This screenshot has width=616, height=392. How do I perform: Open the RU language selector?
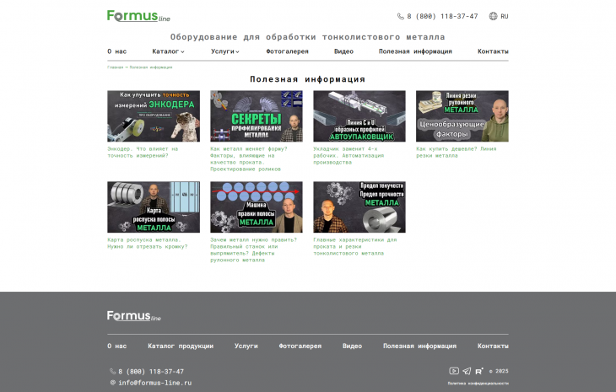(x=505, y=16)
